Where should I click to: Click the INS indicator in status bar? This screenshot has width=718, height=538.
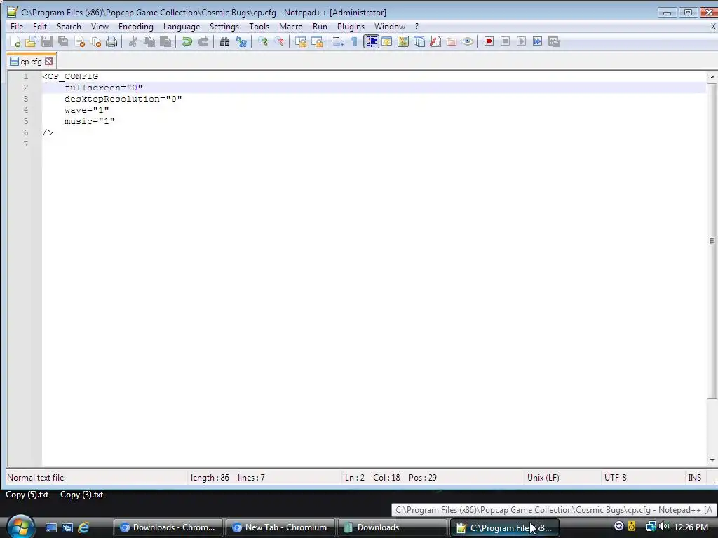[x=695, y=478]
